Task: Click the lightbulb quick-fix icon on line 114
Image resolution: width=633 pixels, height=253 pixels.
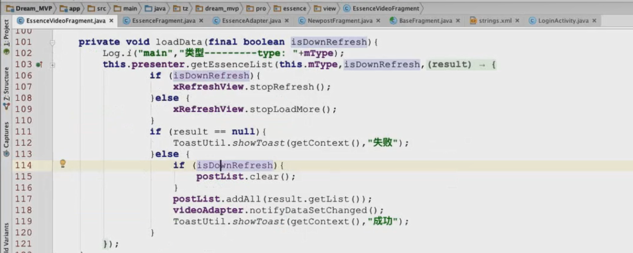Action: click(63, 164)
